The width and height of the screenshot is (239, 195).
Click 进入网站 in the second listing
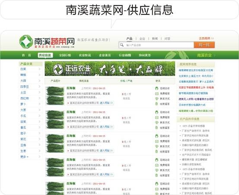click(106, 127)
